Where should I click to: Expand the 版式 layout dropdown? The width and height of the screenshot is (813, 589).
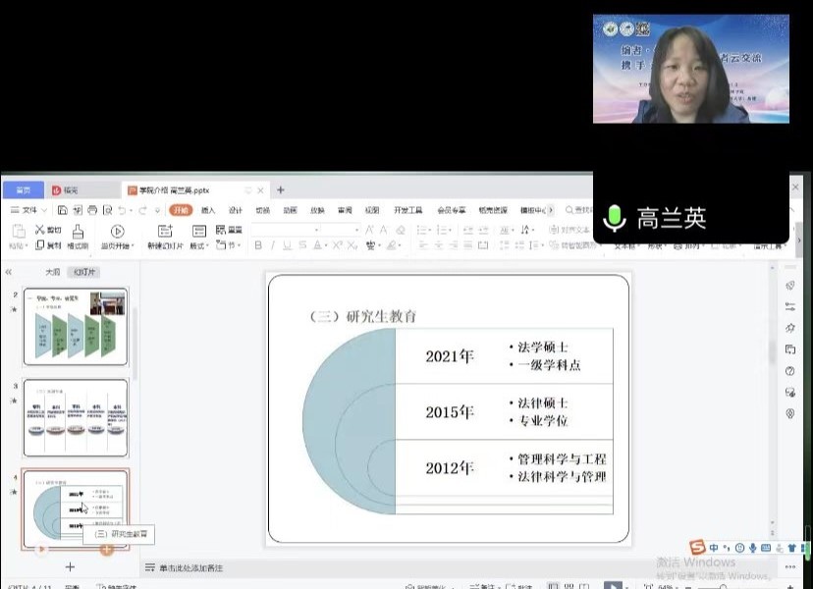(199, 245)
